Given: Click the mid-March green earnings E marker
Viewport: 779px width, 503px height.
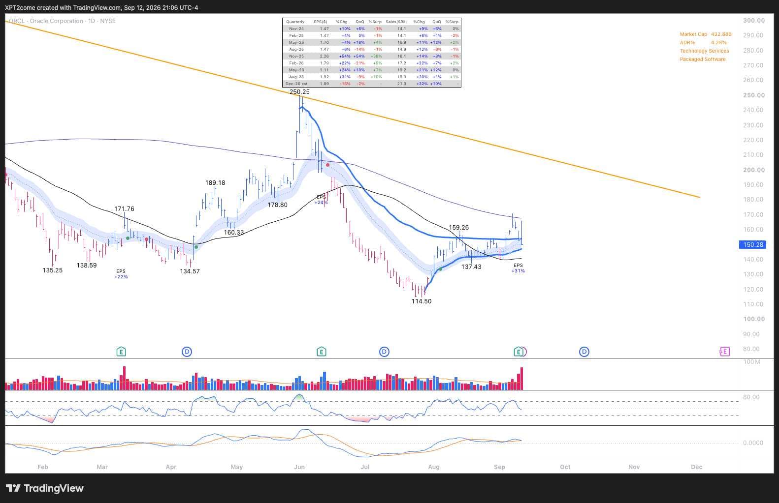Looking at the screenshot, I should pos(121,352).
